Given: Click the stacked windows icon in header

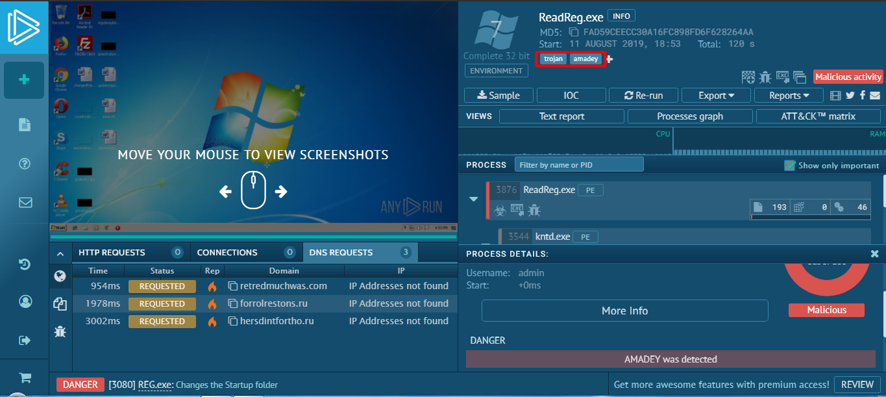Looking at the screenshot, I should pyautogui.click(x=799, y=77).
